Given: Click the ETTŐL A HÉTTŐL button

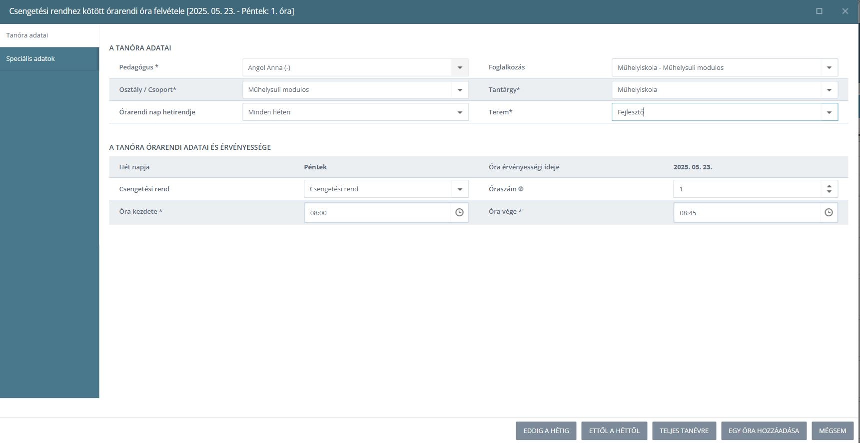Looking at the screenshot, I should 614,431.
